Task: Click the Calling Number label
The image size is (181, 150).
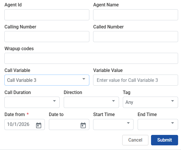Action: [x=20, y=27]
